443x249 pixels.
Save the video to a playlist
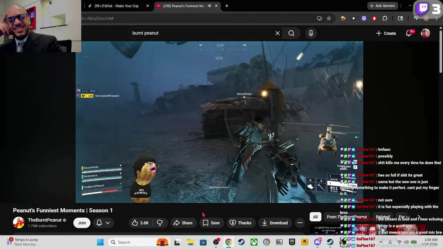pos(211,223)
